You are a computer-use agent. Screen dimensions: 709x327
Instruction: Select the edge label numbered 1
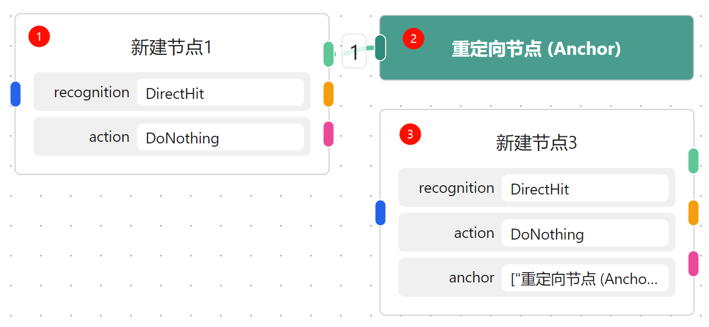coord(354,52)
